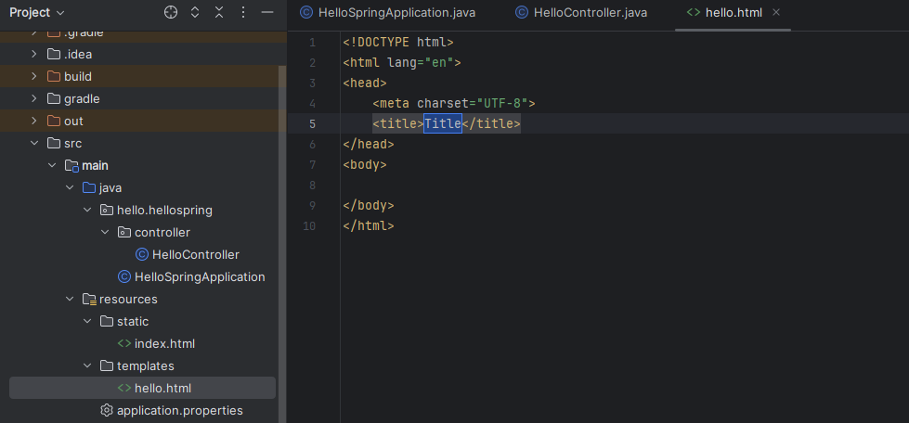The height and width of the screenshot is (423, 909).
Task: Select HelloController in the project tree
Action: coord(196,254)
